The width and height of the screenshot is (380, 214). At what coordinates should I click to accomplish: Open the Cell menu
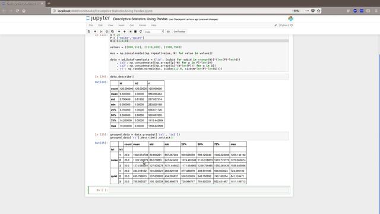pyautogui.click(x=132, y=25)
